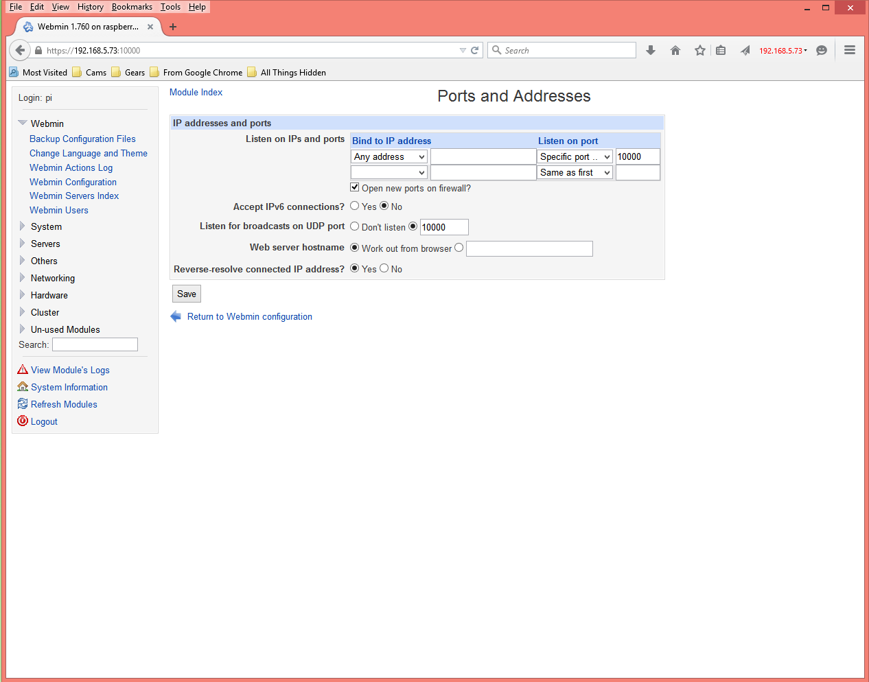The height and width of the screenshot is (682, 869).
Task: Open the Cams bookmark folder
Action: pyautogui.click(x=89, y=72)
